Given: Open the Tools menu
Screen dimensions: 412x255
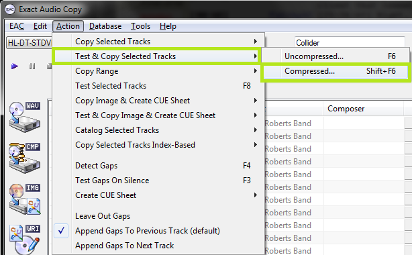Looking at the screenshot, I should coord(140,26).
